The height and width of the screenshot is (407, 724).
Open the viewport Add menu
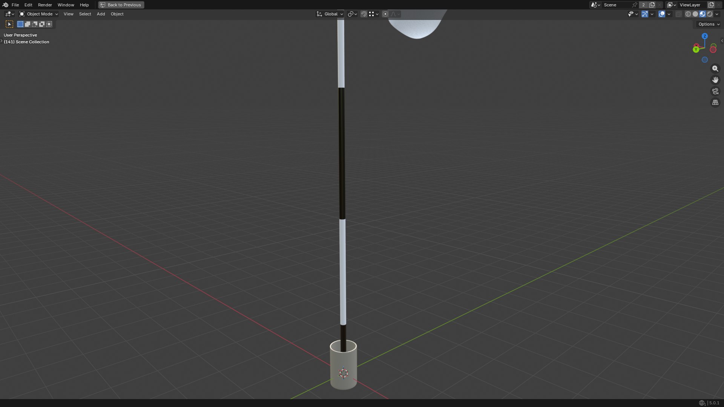click(101, 14)
